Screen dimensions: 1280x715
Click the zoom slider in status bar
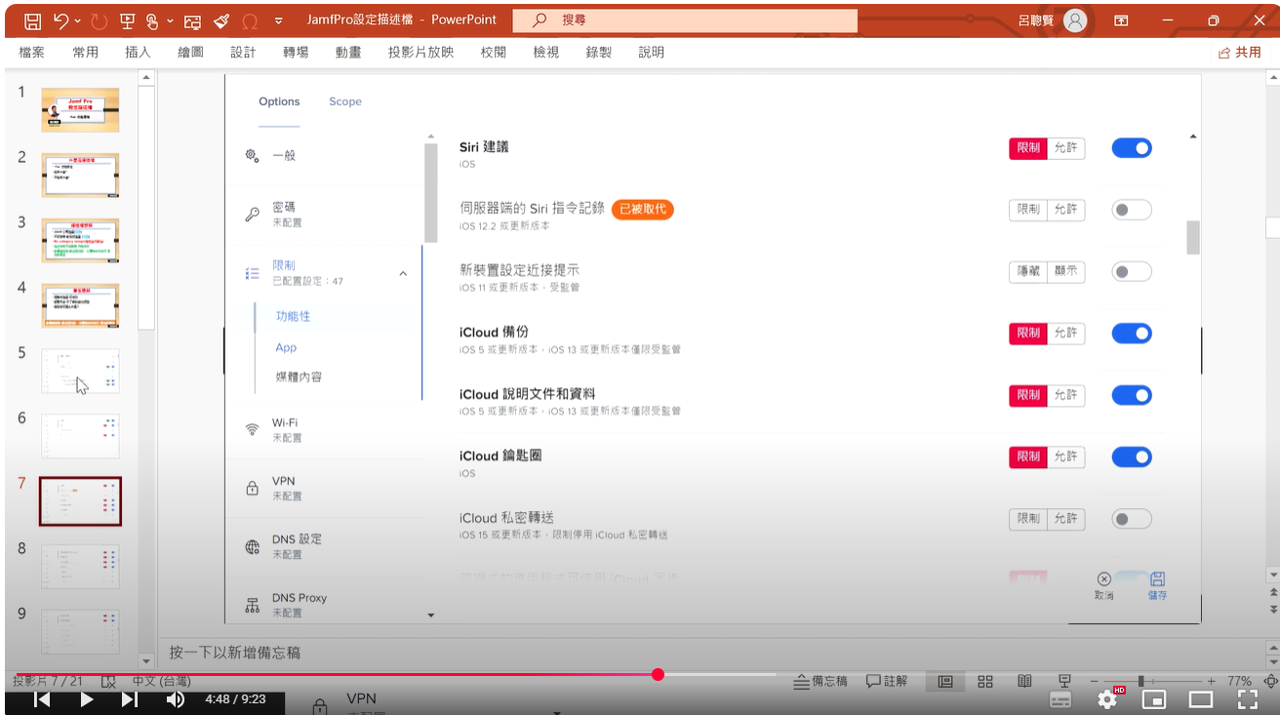click(1152, 681)
